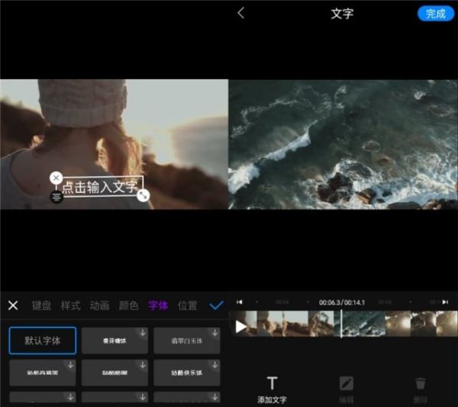Tap the resize/rotate handle on the text box
458x407 pixels.
pos(144,195)
